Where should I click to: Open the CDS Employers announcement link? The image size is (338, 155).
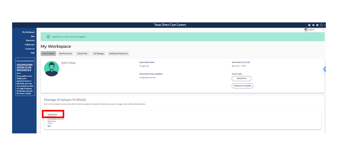(x=25, y=67)
